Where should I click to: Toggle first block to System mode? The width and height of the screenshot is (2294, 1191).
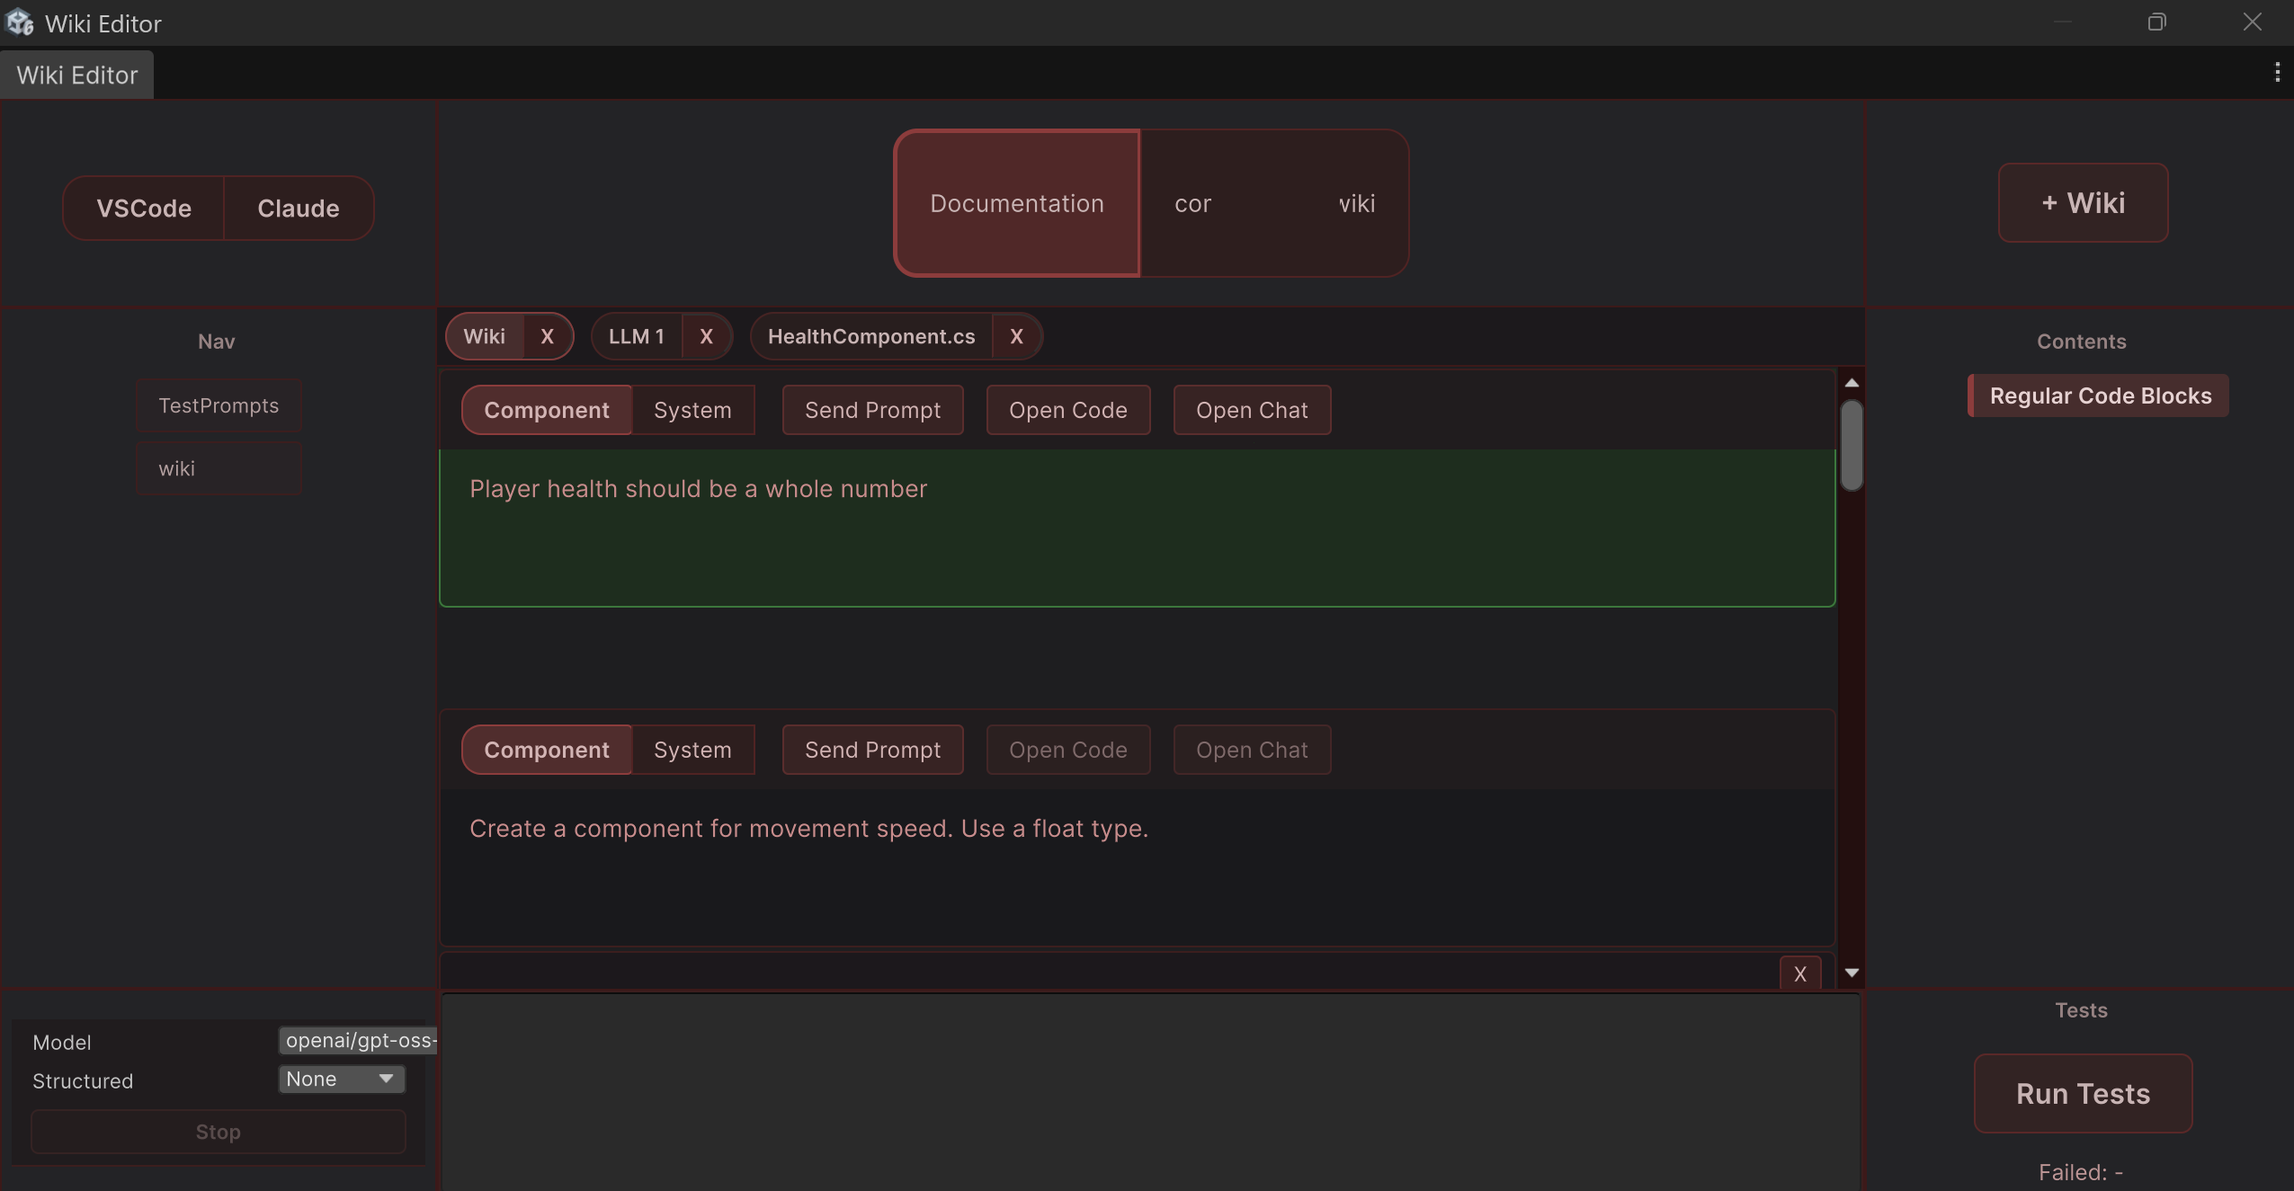(x=692, y=410)
